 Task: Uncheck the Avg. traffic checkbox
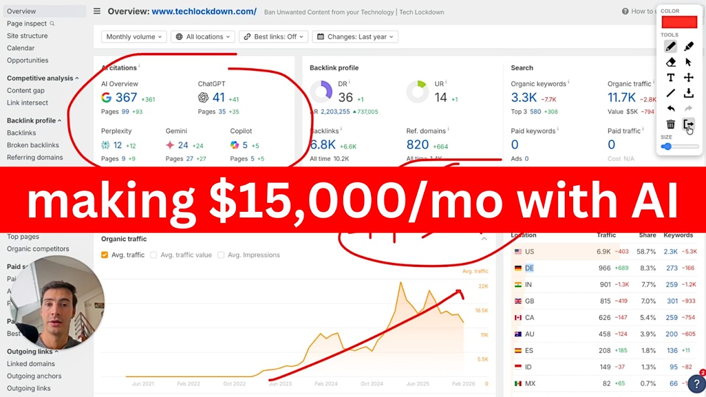(x=105, y=255)
